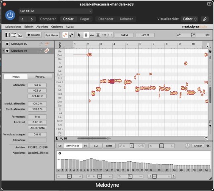This screenshot has width=214, height=191.
Task: Open the Fa# Menor key selector
Action: [x=52, y=35]
